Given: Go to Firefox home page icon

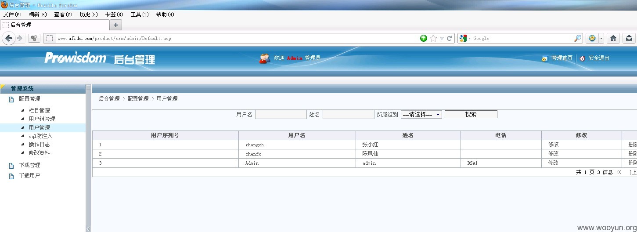Looking at the screenshot, I should 613,38.
